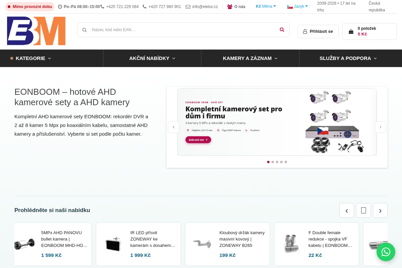
Task: Click the F connector coupler product thumbnail
Action: tap(291, 244)
